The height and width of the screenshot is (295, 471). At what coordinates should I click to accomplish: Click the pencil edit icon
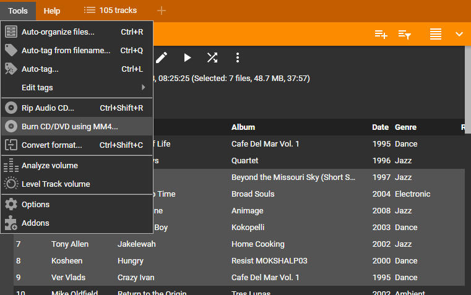tap(162, 58)
